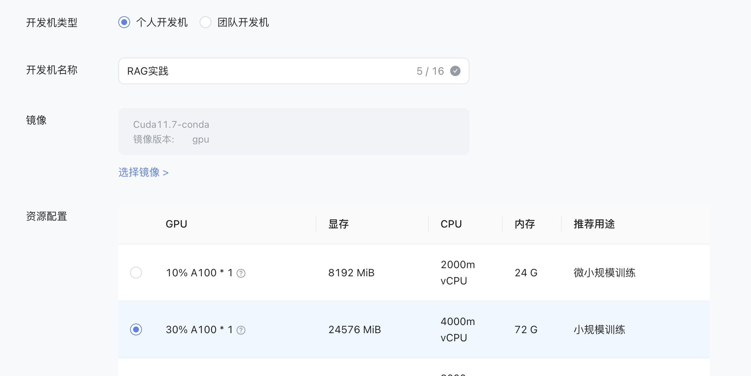Click the 5 / 16 character counter
751x376 pixels.
click(430, 71)
